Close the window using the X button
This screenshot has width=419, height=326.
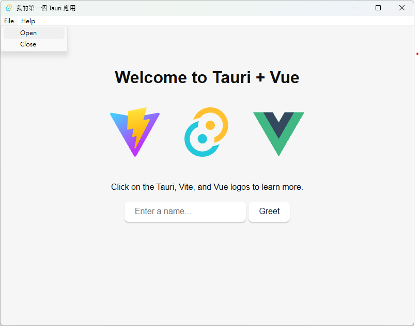402,8
